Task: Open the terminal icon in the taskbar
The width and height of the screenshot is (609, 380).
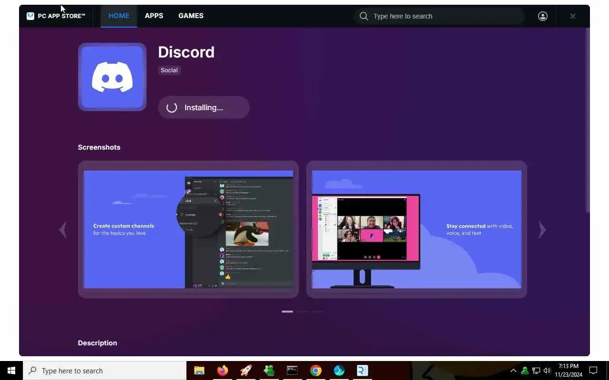Action: 292,370
